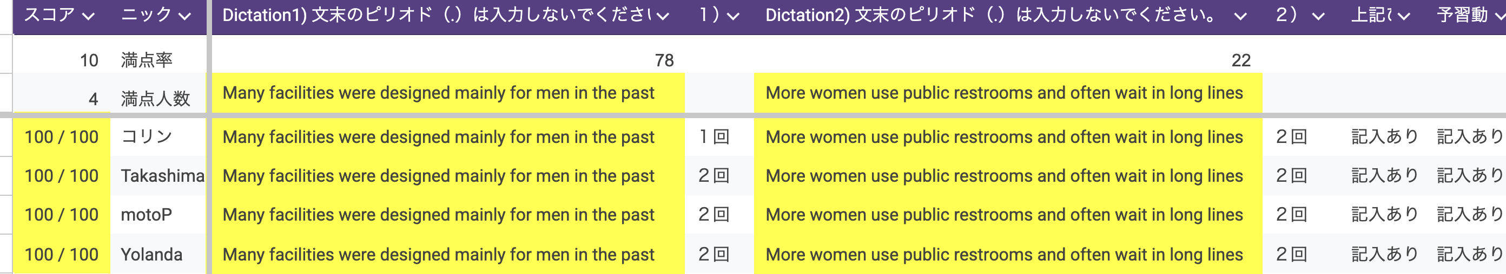This screenshot has height=274, width=1506.
Task: Select the 満点人数 label cell
Action: pos(155,99)
